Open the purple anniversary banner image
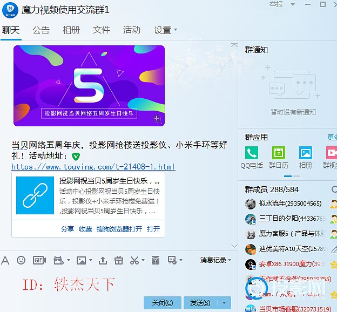This screenshot has height=312, width=337. [x=89, y=86]
